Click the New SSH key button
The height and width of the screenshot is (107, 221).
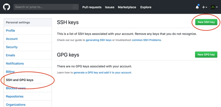[x=206, y=22]
